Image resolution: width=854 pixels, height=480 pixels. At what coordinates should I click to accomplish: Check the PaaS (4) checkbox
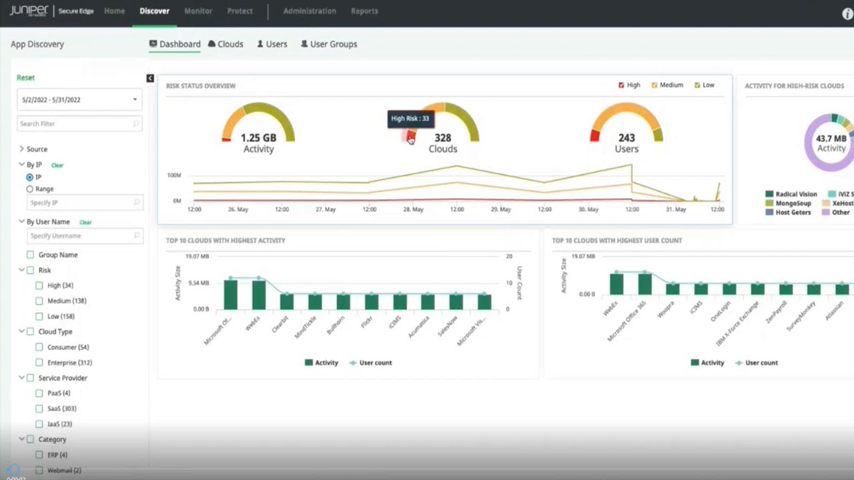(x=39, y=393)
